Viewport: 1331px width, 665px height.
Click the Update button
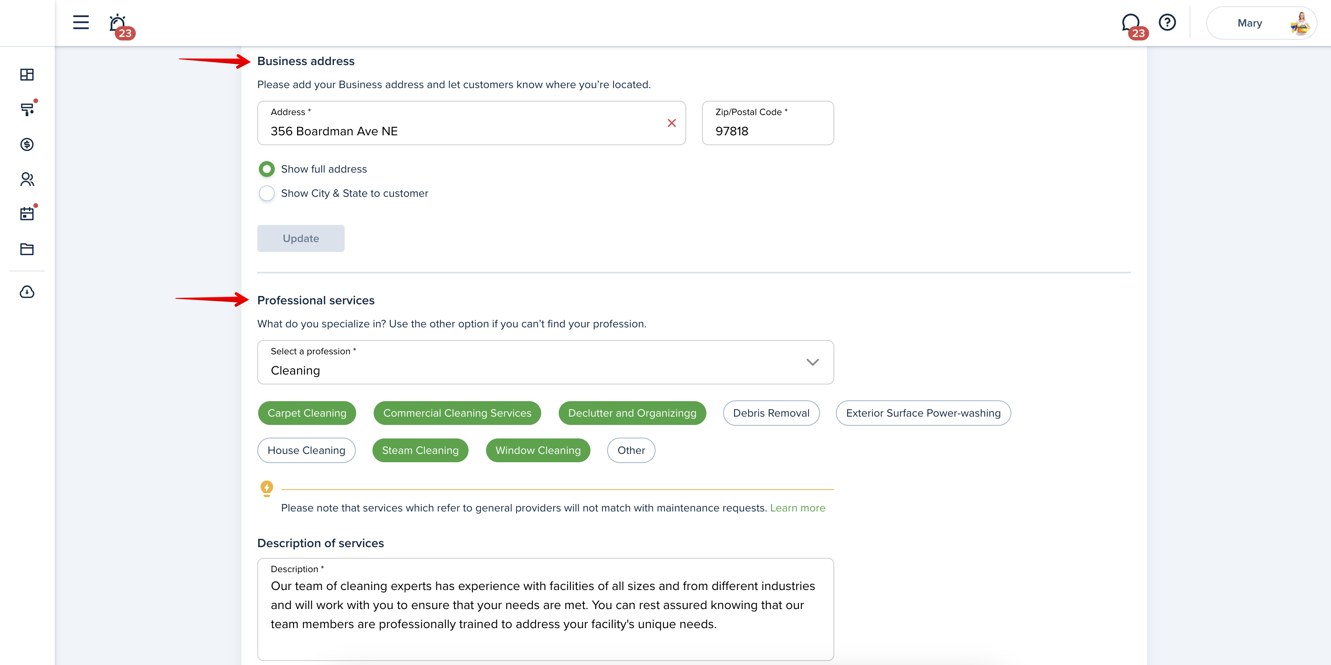tap(301, 238)
